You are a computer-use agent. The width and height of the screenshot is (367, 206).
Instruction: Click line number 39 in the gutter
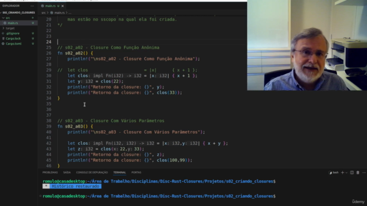tap(48, 126)
